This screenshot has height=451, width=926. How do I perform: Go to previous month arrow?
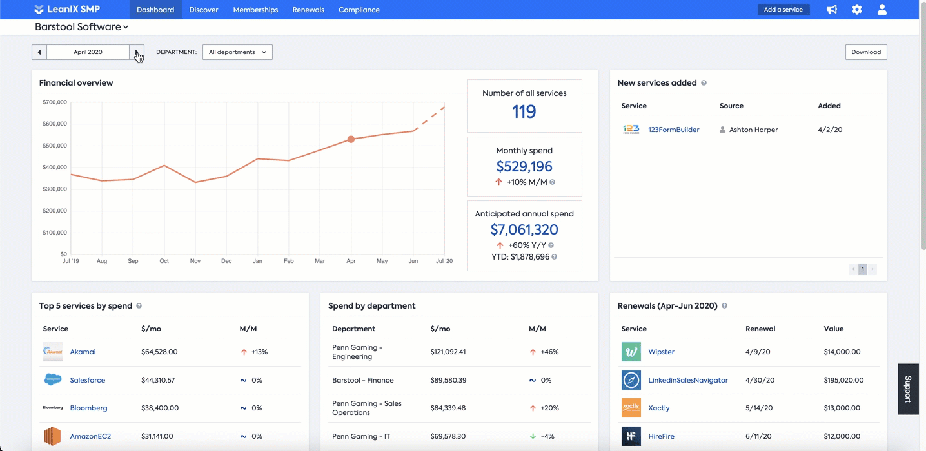tap(39, 52)
